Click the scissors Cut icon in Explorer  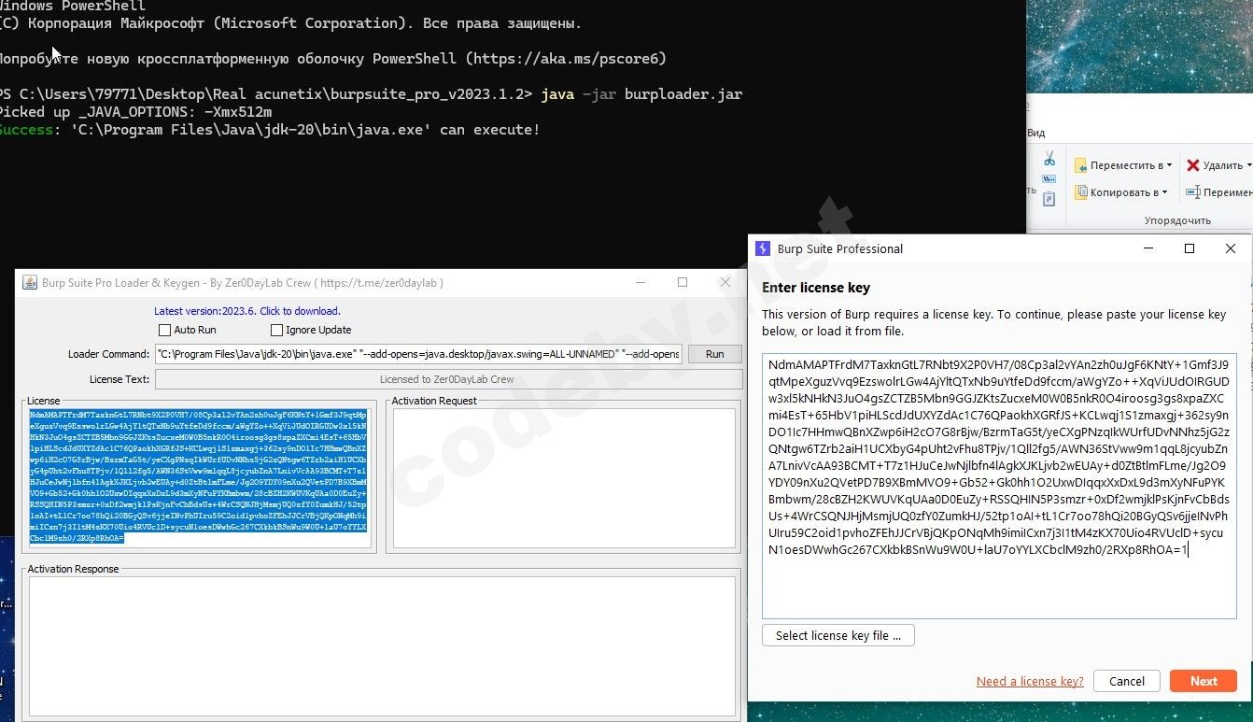(x=1049, y=159)
